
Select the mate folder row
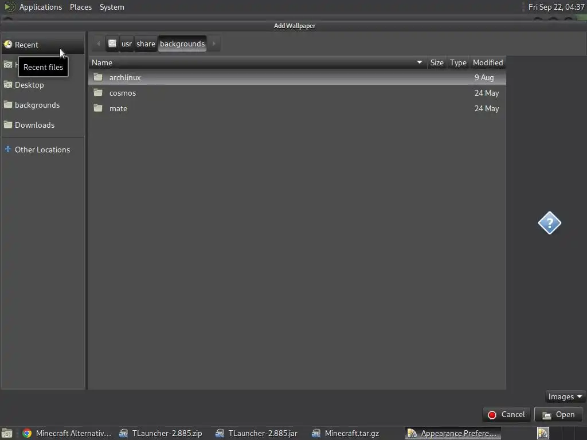298,108
